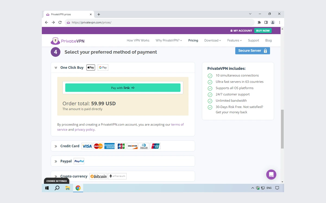Viewport: 326px width, 203px height.
Task: Click the ENG language indicator
Action: [x=269, y=188]
